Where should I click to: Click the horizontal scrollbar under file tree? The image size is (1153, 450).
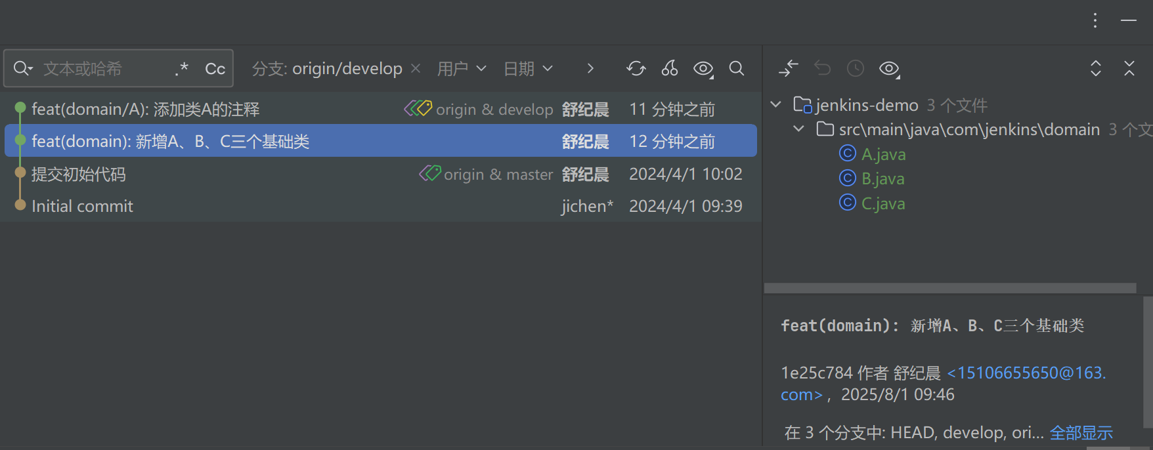(x=950, y=288)
